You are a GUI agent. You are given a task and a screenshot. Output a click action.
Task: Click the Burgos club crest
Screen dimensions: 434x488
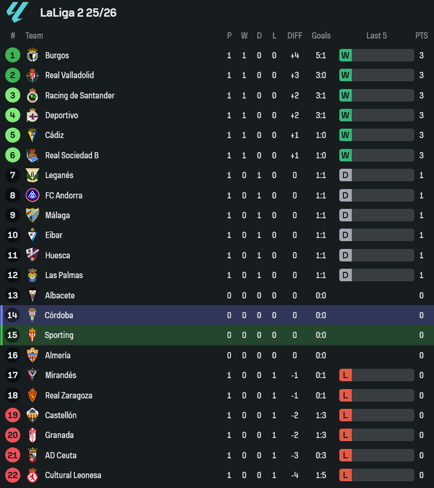(32, 55)
